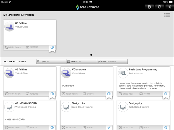The width and height of the screenshot is (174, 130).
Task: Click the calendar icon beside 4/19/16
Action: tap(27, 127)
